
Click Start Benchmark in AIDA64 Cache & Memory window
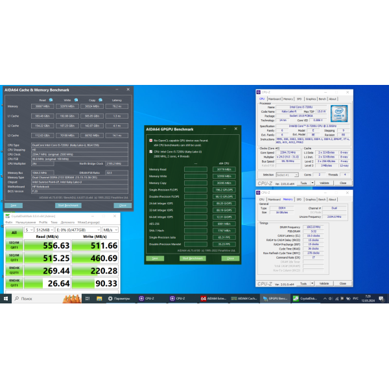(x=68, y=206)
